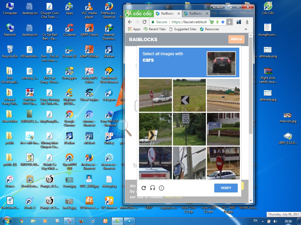Select Telegram desktop icon

(x=109, y=95)
